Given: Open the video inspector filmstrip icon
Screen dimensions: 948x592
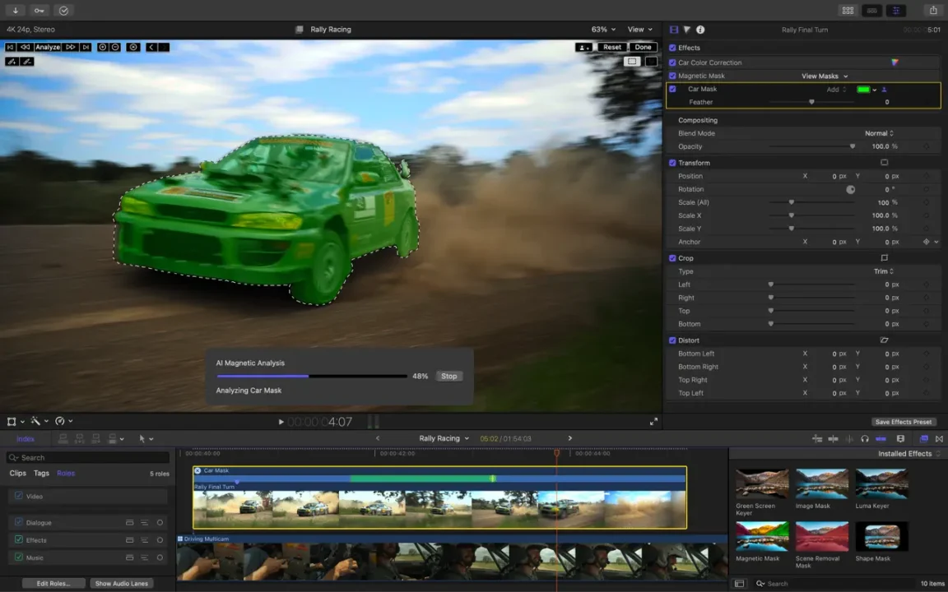Looking at the screenshot, I should click(x=674, y=30).
